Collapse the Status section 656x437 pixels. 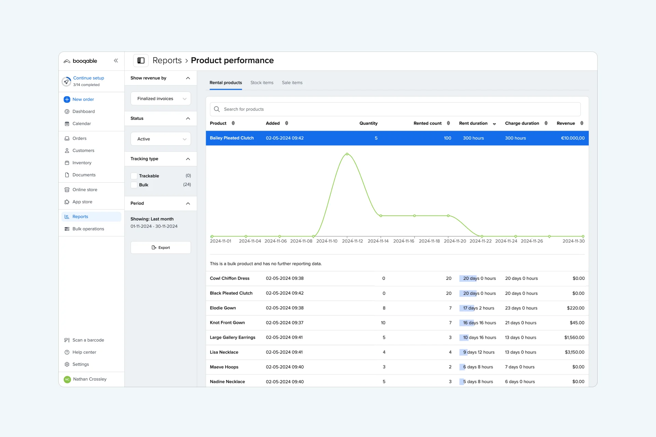click(188, 118)
